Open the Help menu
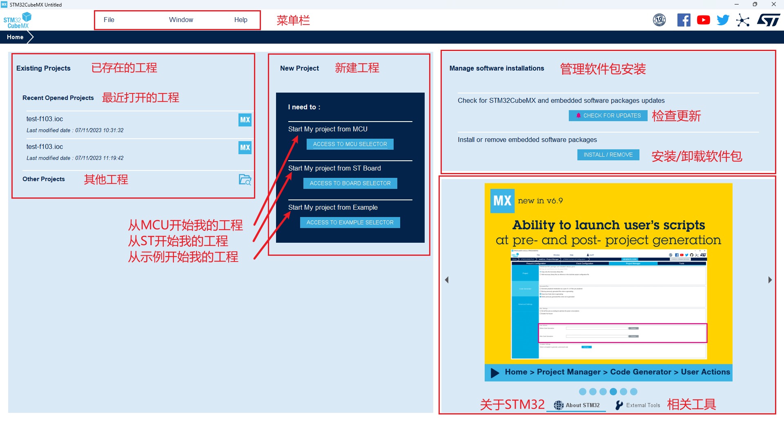 pos(241,20)
